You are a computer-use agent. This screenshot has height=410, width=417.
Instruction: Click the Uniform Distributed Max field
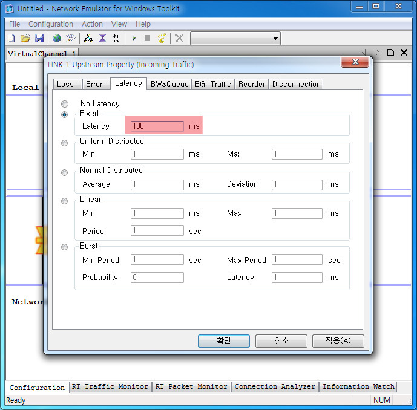pos(297,154)
